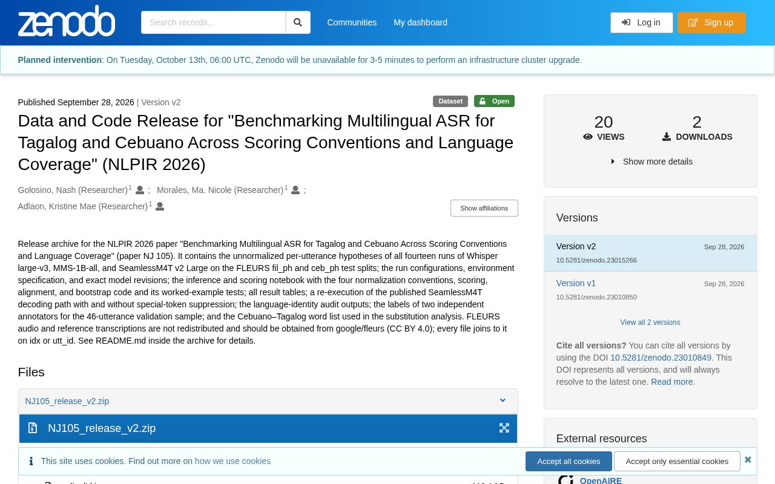
Task: Click the OpenAIRE logo icon
Action: coord(566,480)
